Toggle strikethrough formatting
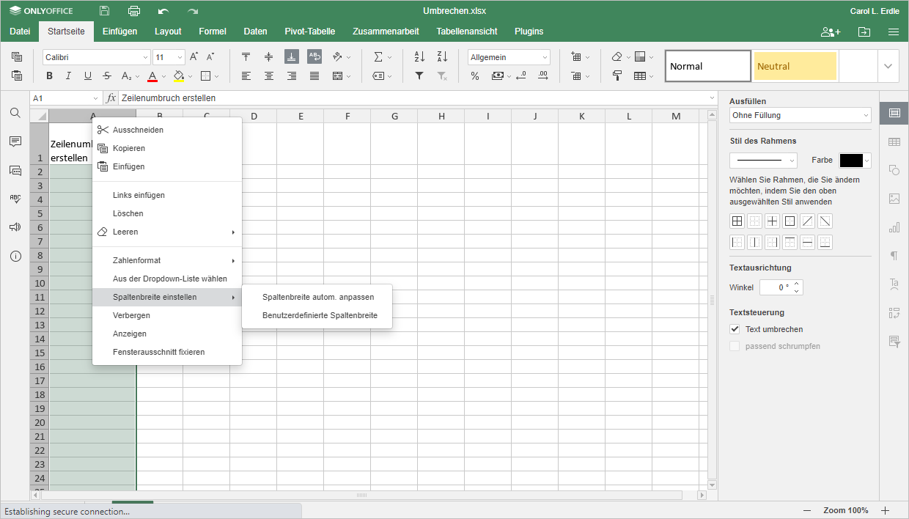This screenshot has width=909, height=519. [107, 76]
